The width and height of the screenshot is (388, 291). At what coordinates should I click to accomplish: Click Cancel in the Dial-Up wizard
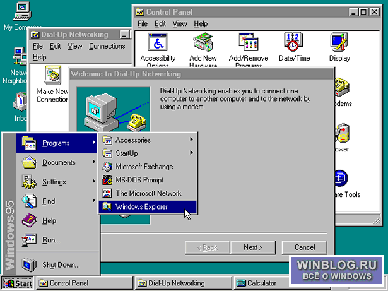click(x=305, y=247)
